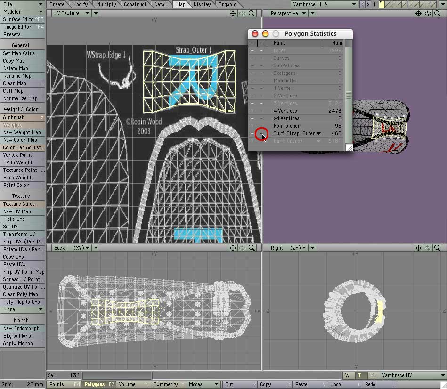Click the pan icon in Right viewport
Screen dimensions: 447x389
pos(418,248)
